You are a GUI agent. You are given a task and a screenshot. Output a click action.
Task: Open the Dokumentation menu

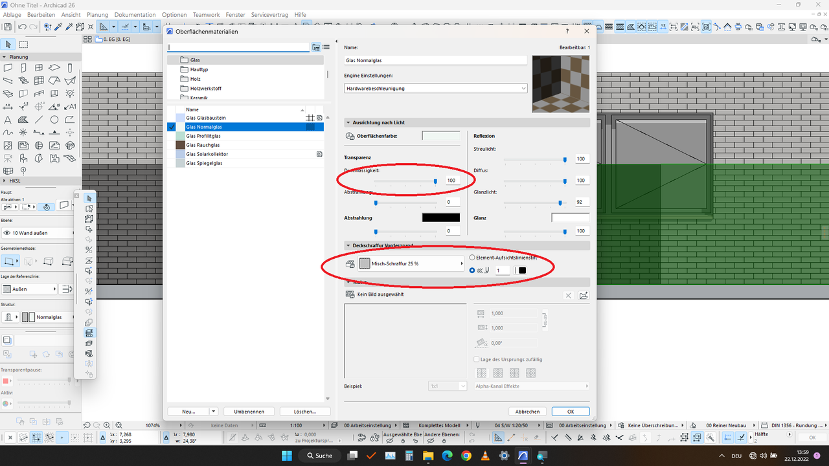135,14
